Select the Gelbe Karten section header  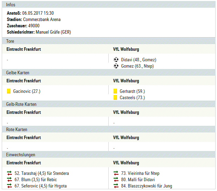point(109,73)
